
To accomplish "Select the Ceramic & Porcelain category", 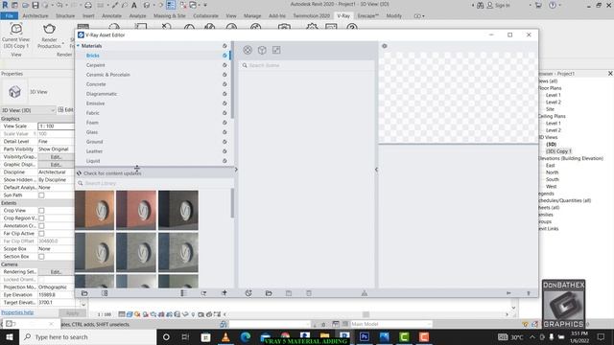I will 108,75.
